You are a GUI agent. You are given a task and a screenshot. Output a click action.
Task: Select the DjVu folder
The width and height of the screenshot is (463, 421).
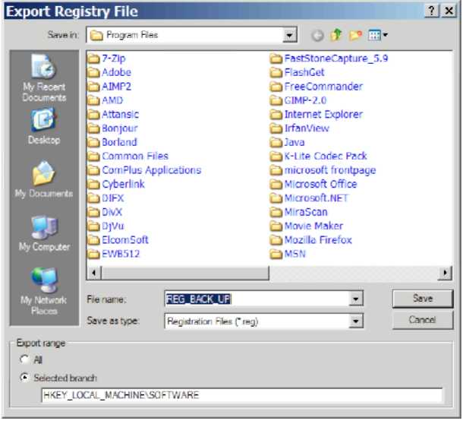pyautogui.click(x=106, y=226)
